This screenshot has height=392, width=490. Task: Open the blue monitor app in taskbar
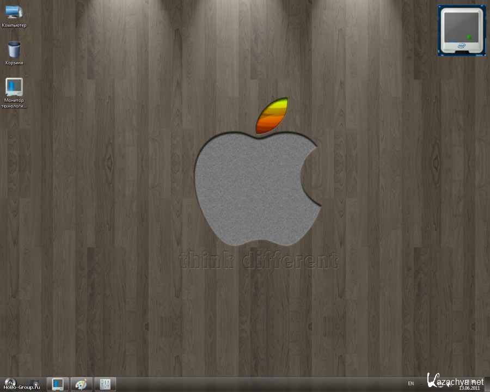point(57,384)
